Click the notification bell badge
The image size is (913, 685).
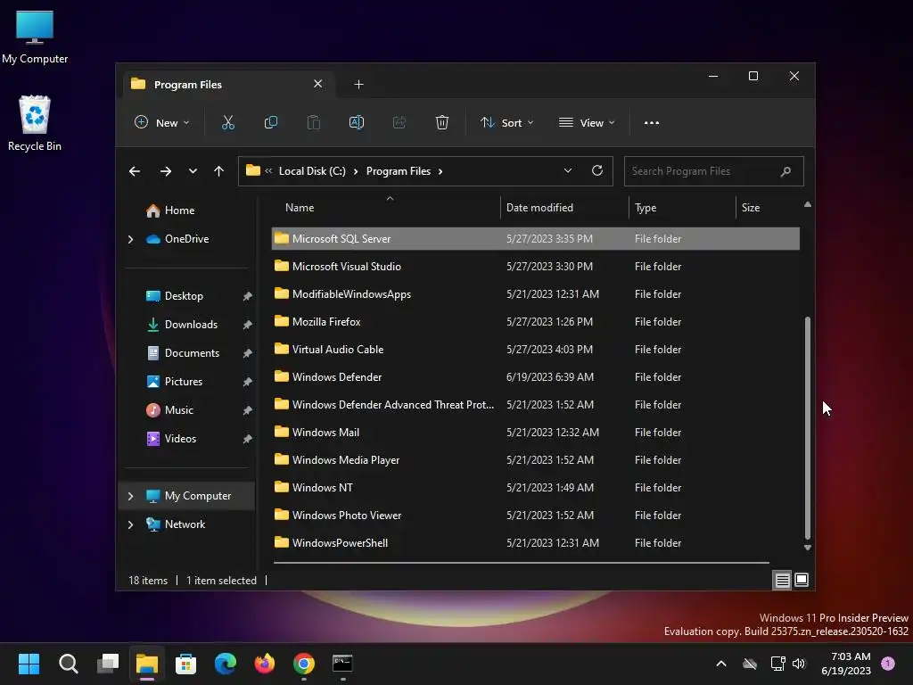pyautogui.click(x=888, y=664)
